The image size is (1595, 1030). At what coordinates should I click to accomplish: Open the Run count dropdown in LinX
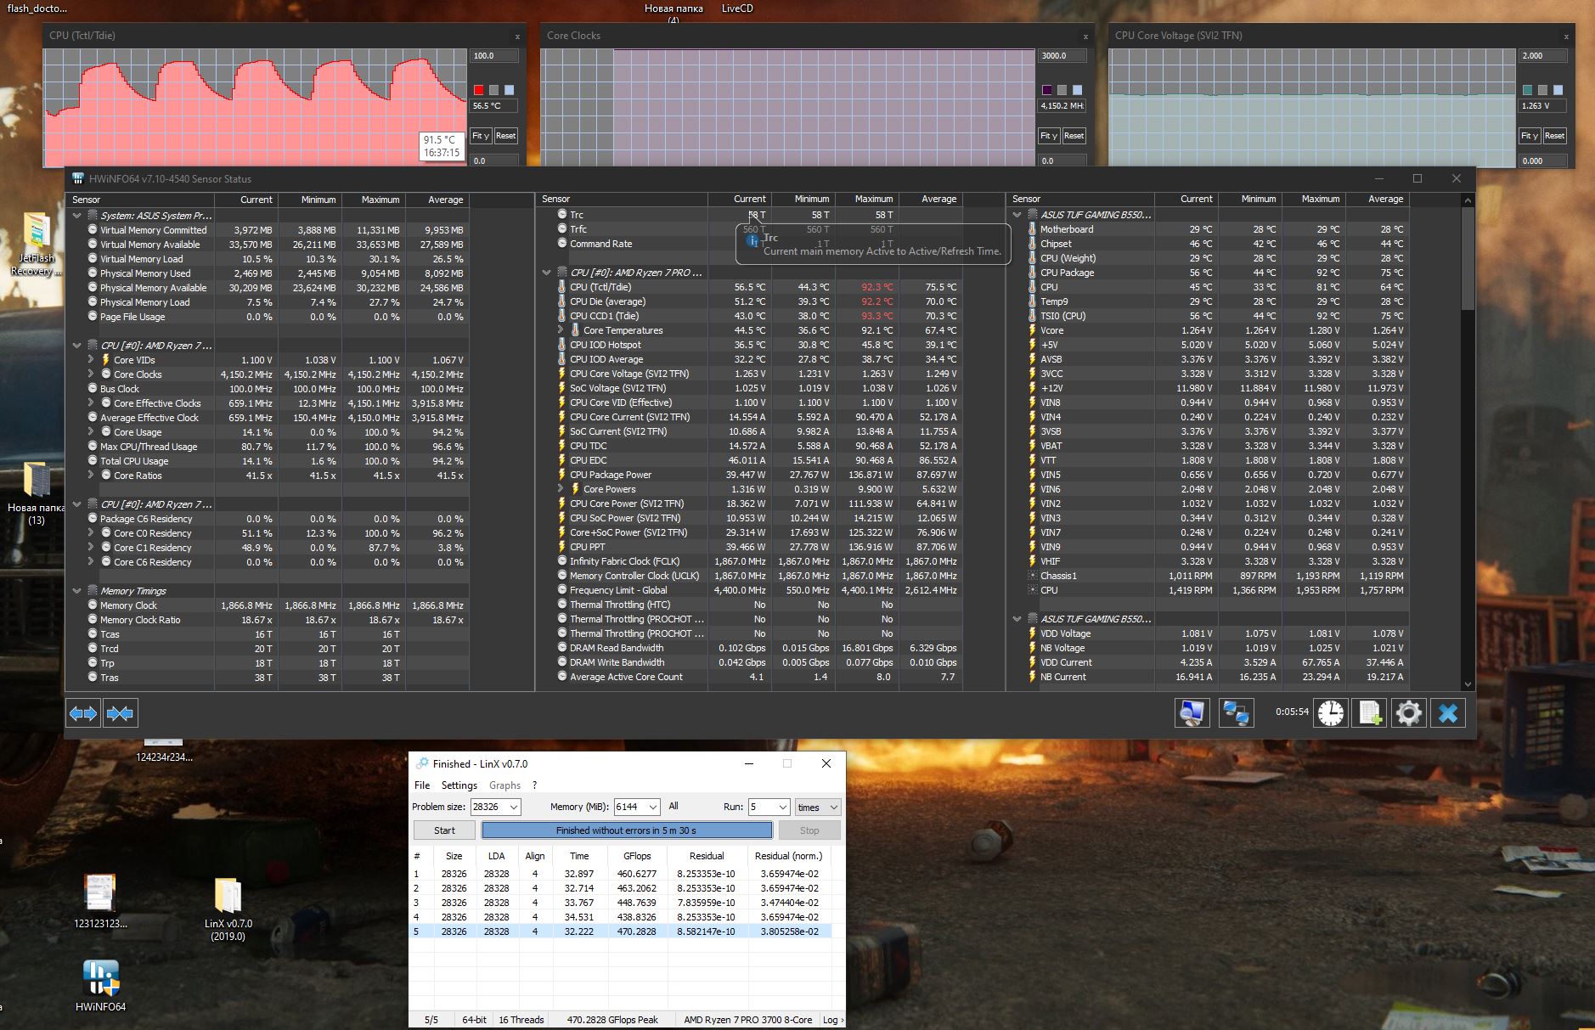pos(781,807)
